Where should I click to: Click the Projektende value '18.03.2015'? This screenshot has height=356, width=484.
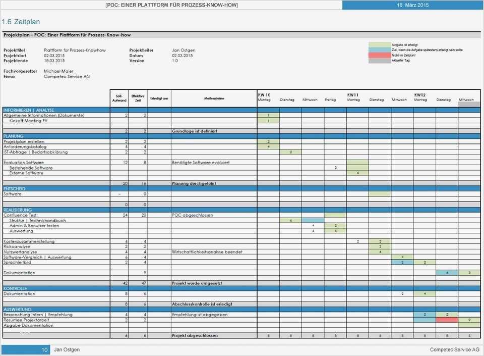(x=54, y=61)
